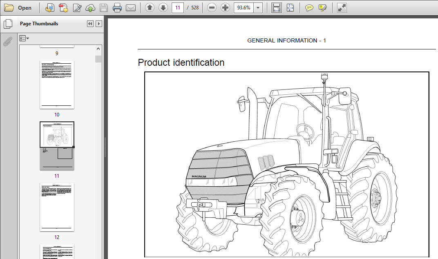The image size is (438, 259).
Task: Switch to read mode expand icon
Action: point(342,8)
